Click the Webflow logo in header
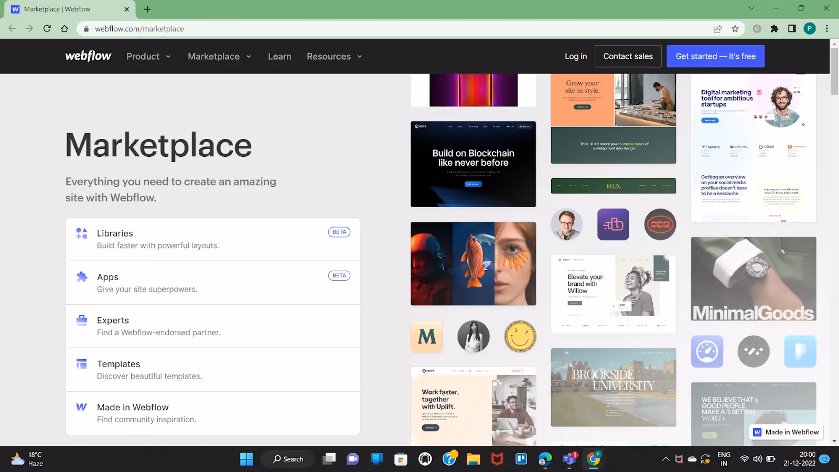The image size is (839, 472). tap(88, 56)
